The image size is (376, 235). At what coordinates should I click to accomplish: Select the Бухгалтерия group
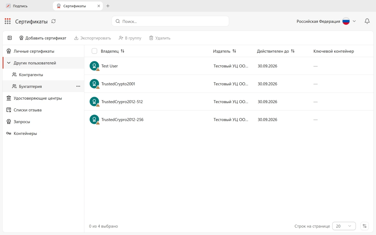point(43,86)
